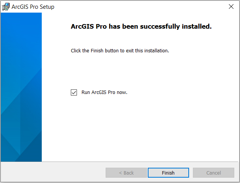The height and width of the screenshot is (183, 240).
Task: Click the empty title bar area beside the title
Action: (x=138, y=6)
